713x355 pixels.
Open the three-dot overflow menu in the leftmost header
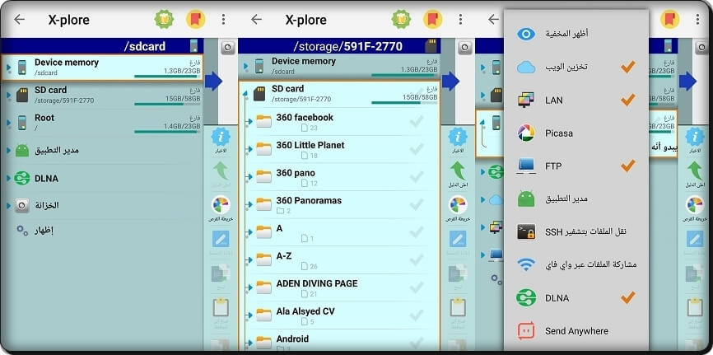(x=223, y=19)
